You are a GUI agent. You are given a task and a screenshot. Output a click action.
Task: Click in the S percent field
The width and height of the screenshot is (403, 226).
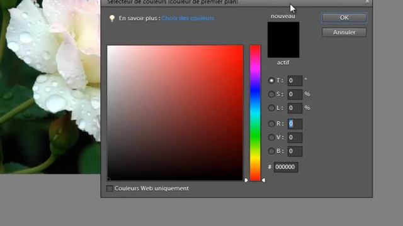295,94
